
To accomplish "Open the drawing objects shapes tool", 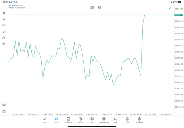I will [4, 38].
